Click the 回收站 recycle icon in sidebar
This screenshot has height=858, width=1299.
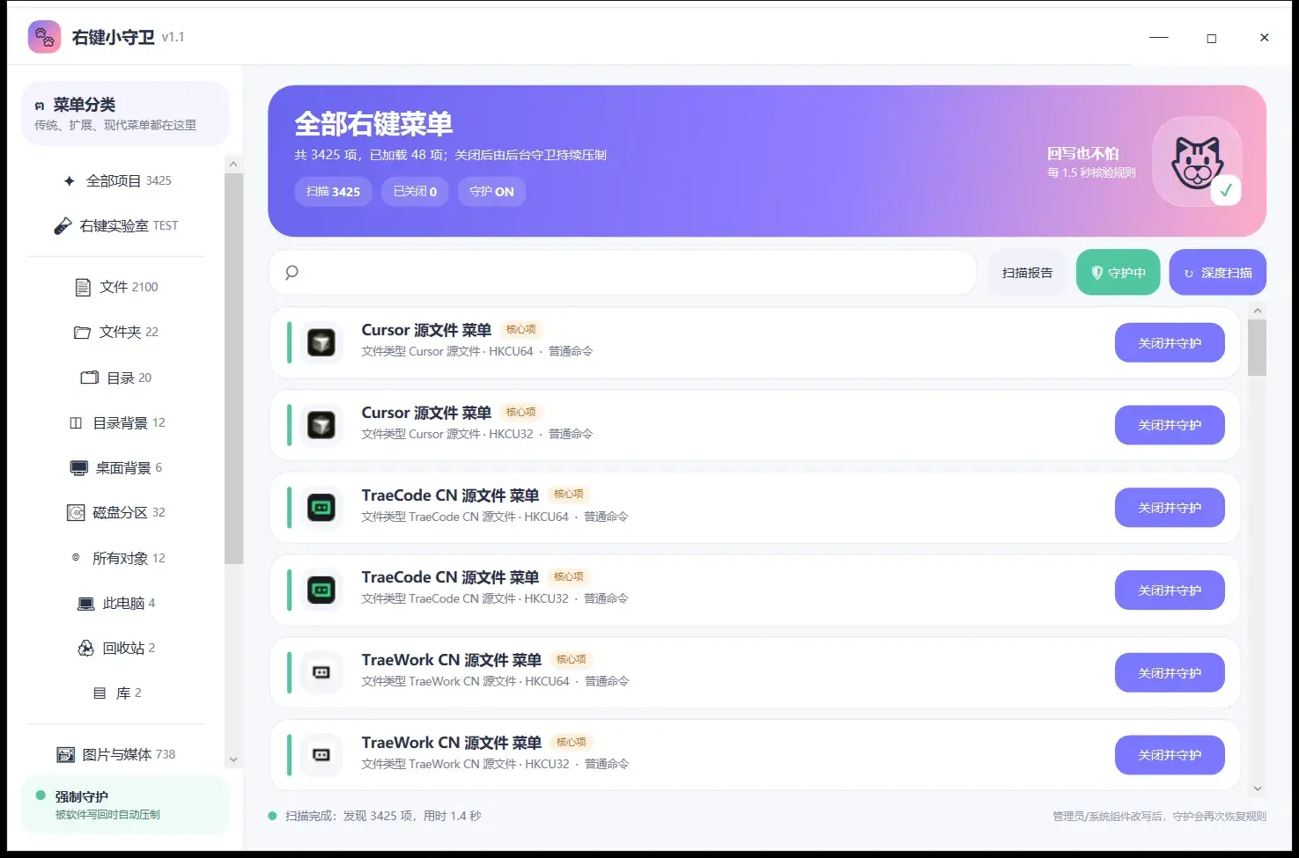(85, 649)
